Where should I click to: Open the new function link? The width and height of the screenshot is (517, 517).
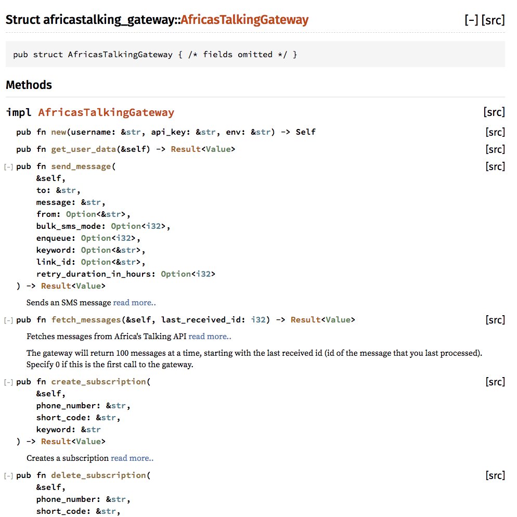click(x=59, y=132)
